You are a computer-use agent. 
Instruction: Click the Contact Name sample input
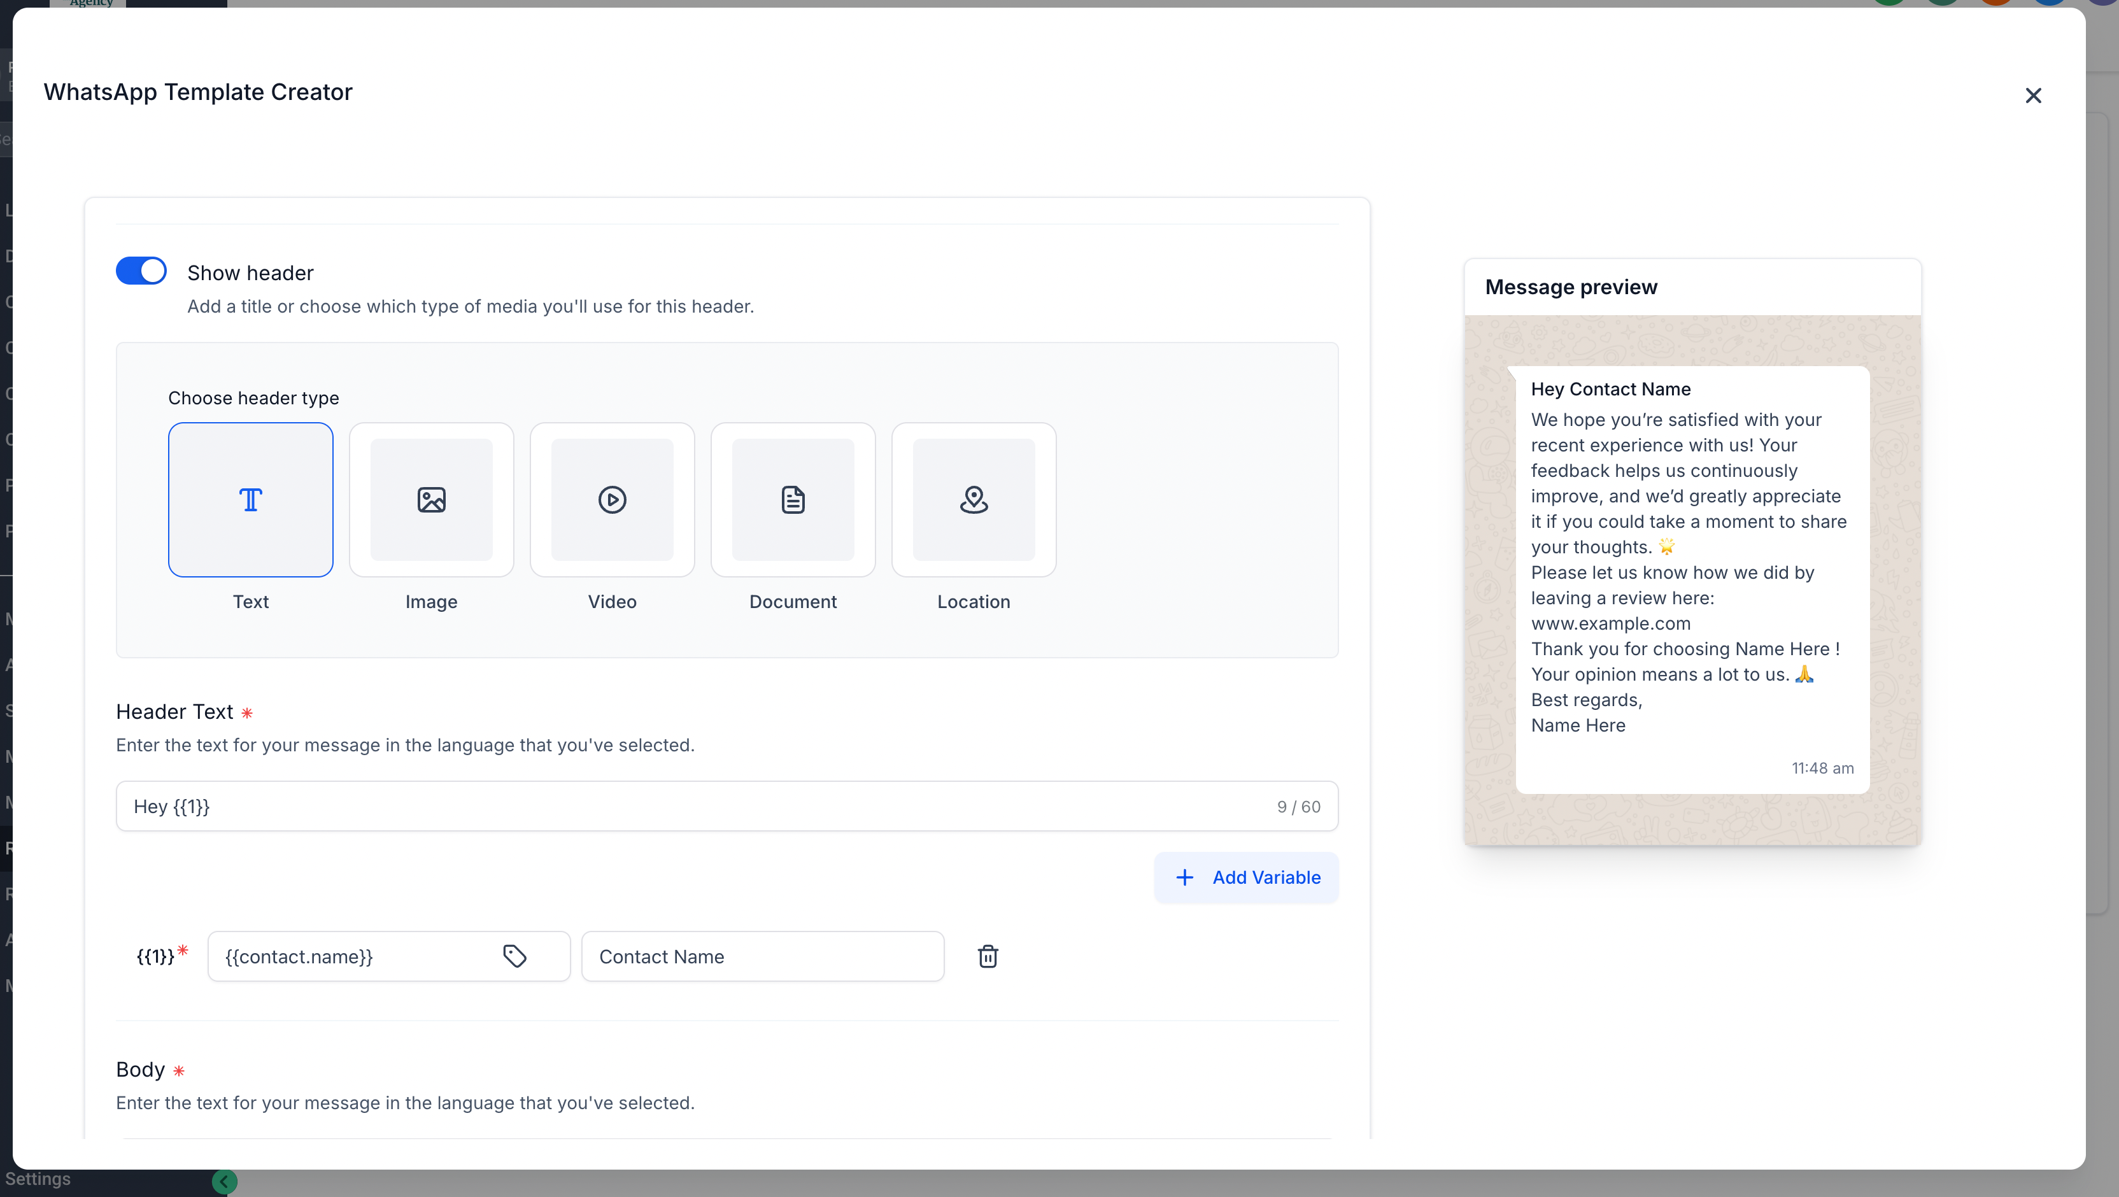coord(762,956)
